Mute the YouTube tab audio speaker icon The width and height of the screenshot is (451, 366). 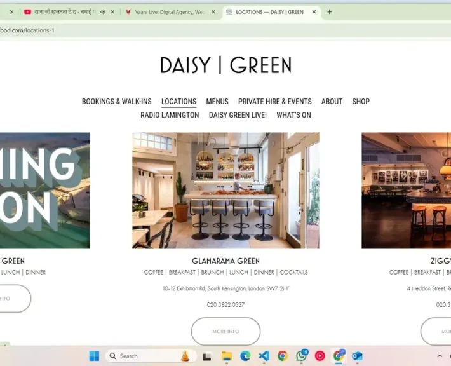[102, 12]
